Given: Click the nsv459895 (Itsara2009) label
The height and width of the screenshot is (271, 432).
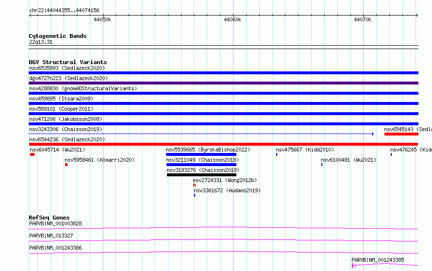Looking at the screenshot, I should pos(61,99).
